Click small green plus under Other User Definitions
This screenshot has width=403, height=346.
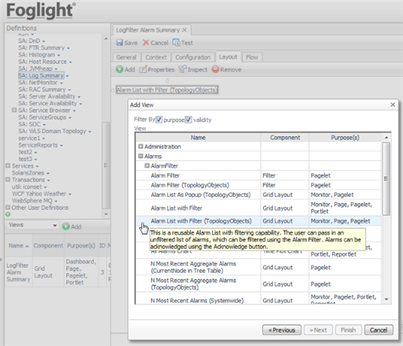(x=8, y=214)
